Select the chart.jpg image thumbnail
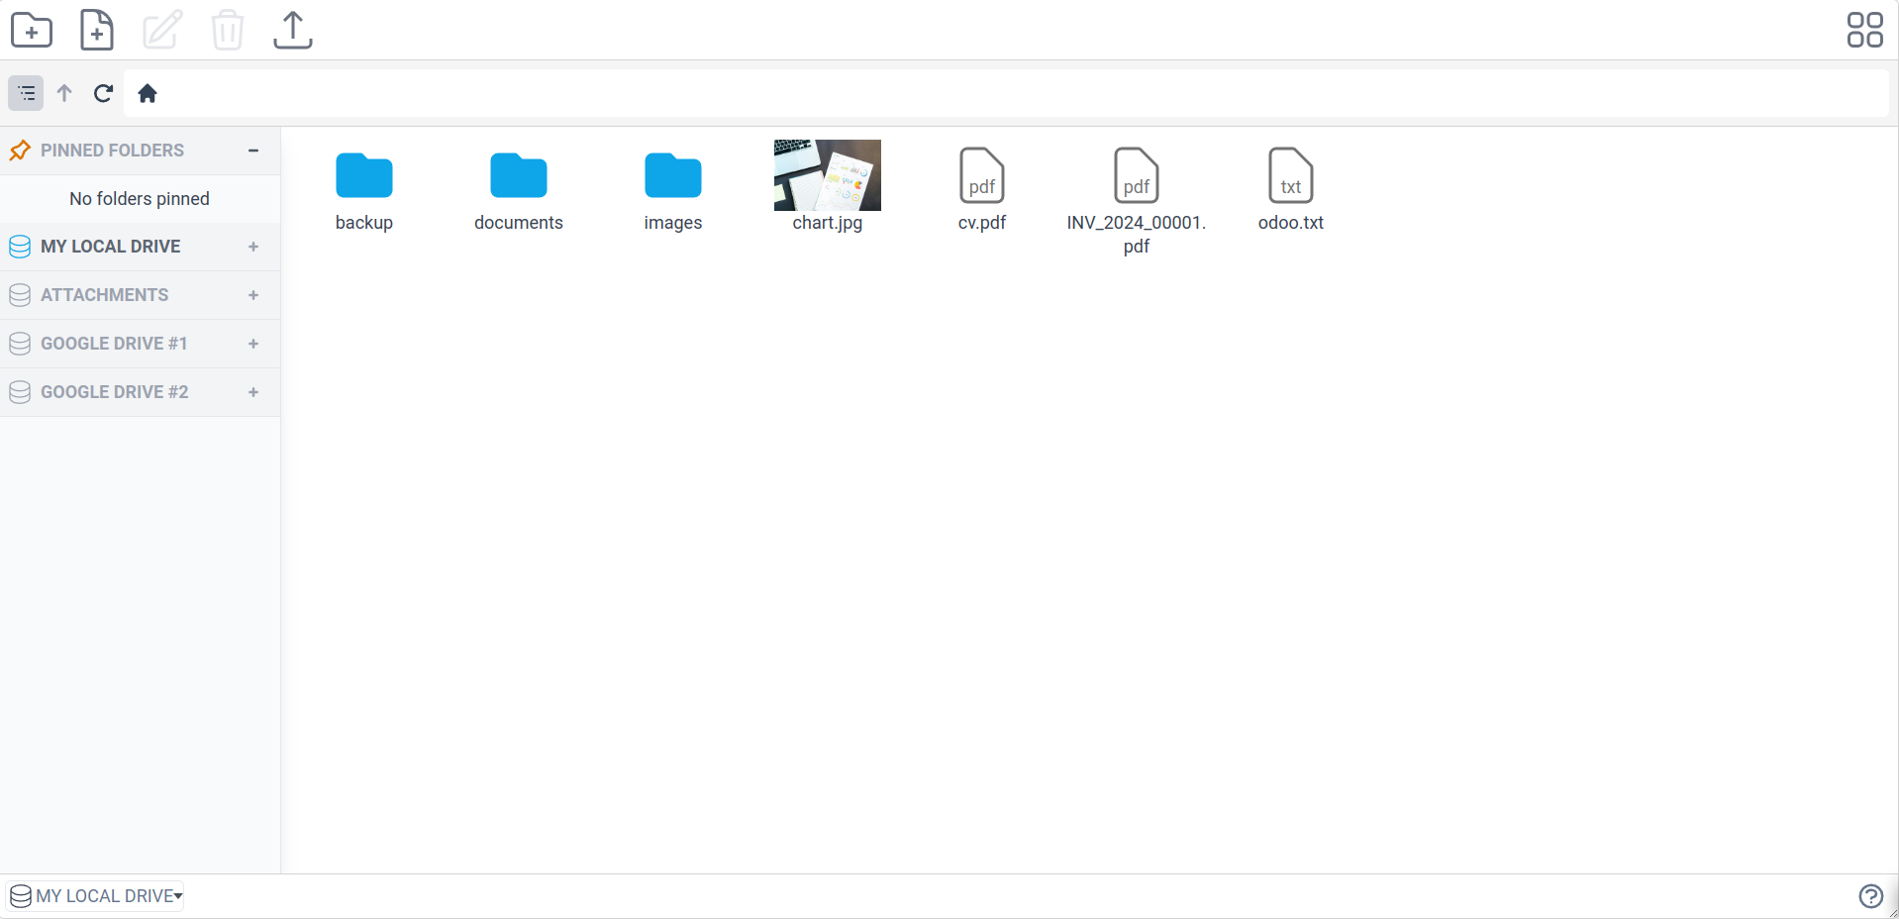This screenshot has width=1899, height=919. click(828, 175)
